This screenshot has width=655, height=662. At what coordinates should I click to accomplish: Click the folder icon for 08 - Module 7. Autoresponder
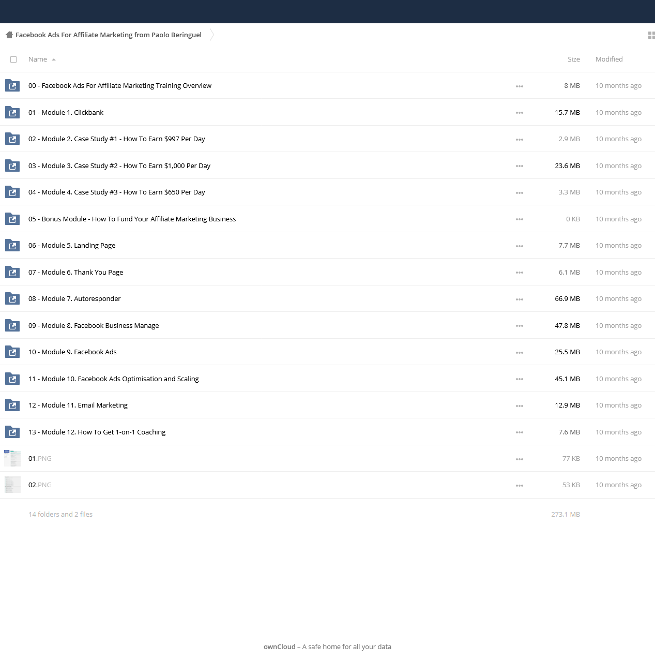tap(12, 299)
